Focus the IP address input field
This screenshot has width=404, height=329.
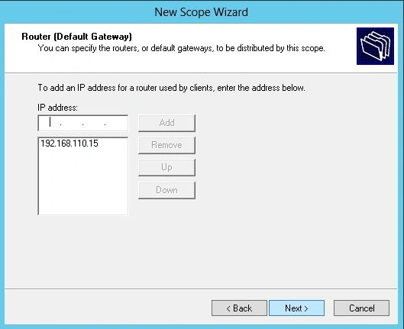point(83,123)
